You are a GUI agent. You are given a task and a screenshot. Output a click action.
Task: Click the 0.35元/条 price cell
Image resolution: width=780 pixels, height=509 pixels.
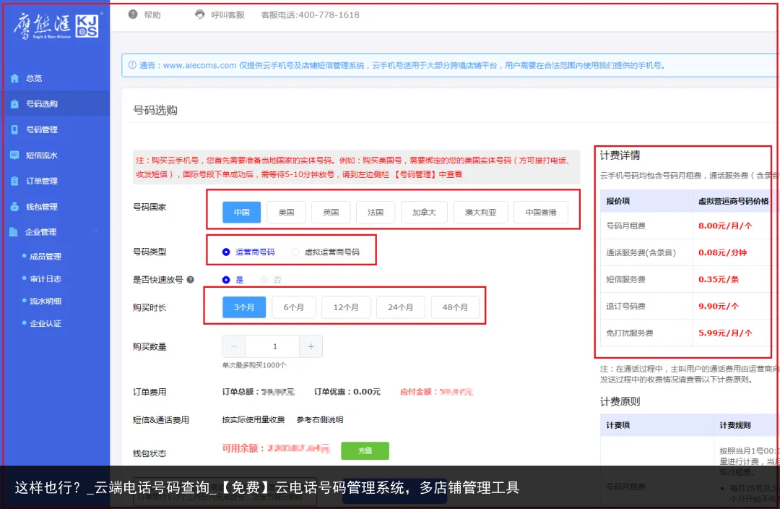click(719, 279)
